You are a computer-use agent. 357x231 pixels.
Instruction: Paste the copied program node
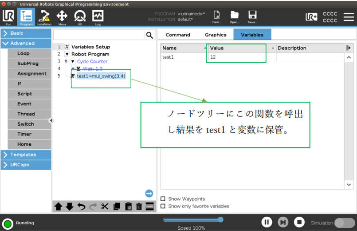(x=129, y=207)
